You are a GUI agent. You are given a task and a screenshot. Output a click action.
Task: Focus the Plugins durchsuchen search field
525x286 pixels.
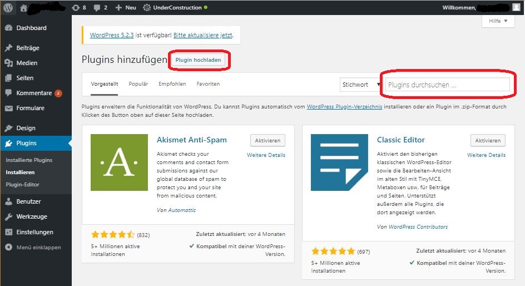coord(447,85)
